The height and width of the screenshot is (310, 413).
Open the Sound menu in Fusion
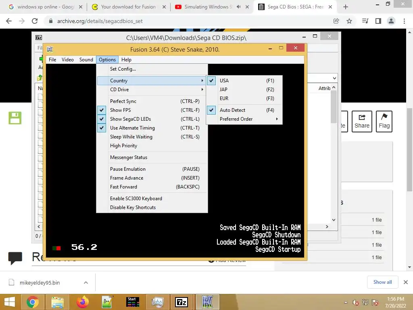click(86, 60)
